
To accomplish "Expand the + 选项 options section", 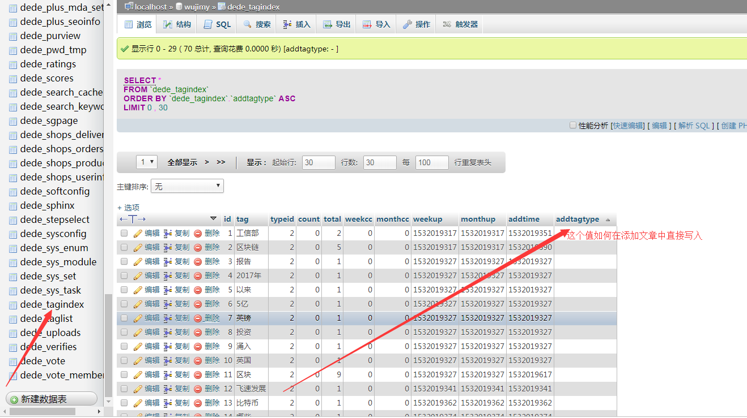I will (128, 208).
